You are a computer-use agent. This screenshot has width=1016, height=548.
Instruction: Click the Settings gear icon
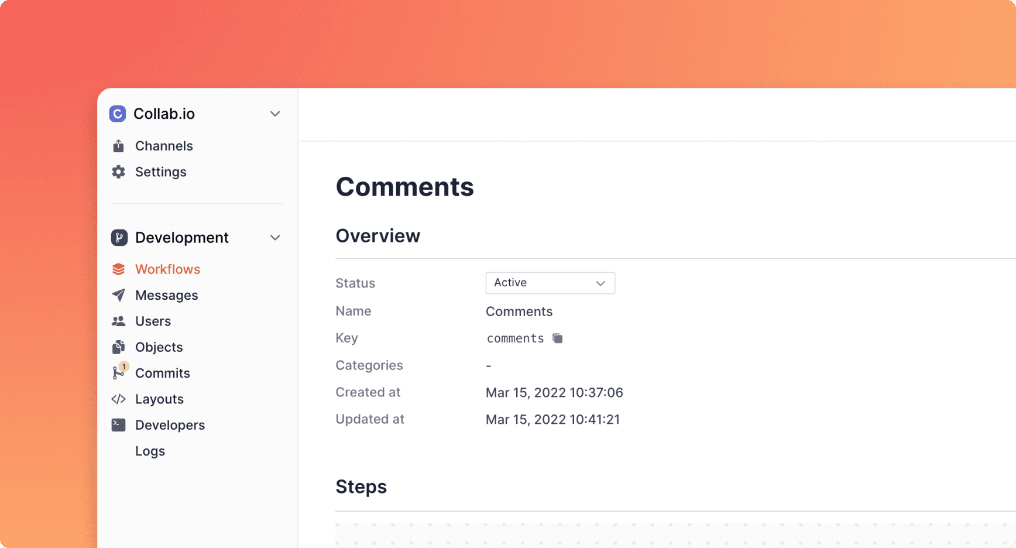(118, 172)
